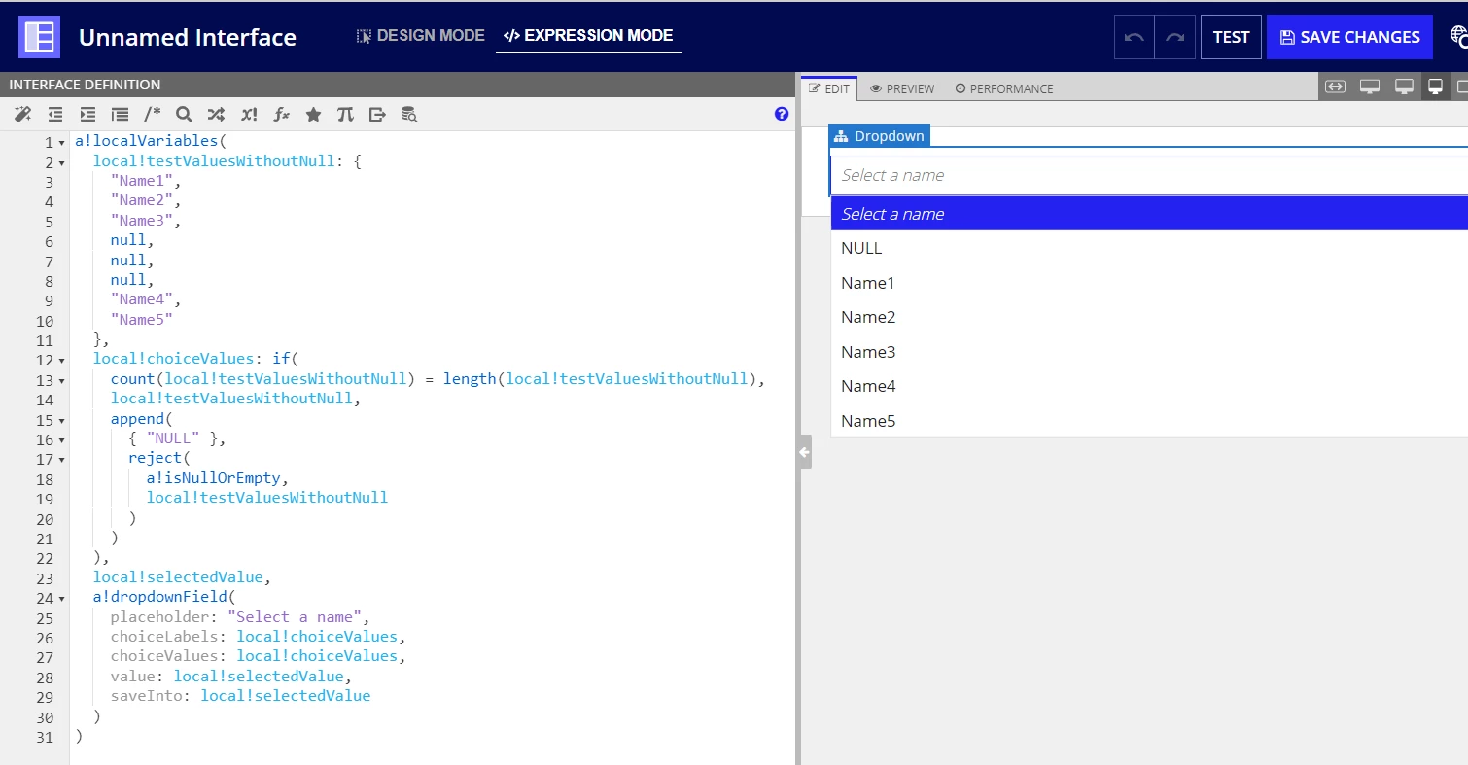Click the pi symbol toolbar icon
The height and width of the screenshot is (765, 1468).
[345, 115]
